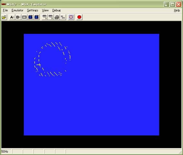Screen dimensions: 183x155
Task: Click the open file folder icon
Action: (4, 17)
